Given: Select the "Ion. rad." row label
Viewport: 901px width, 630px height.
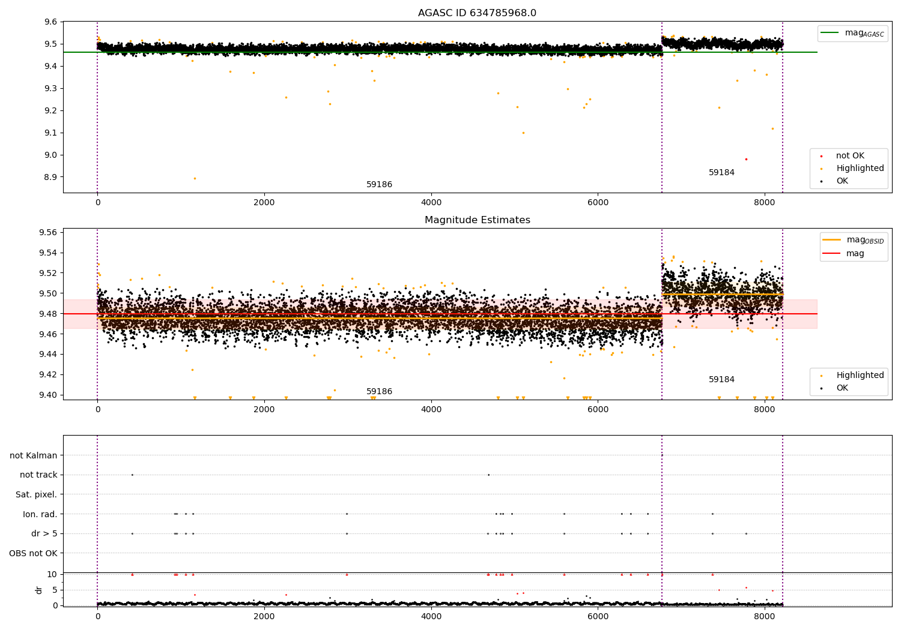Looking at the screenshot, I should 40,514.
